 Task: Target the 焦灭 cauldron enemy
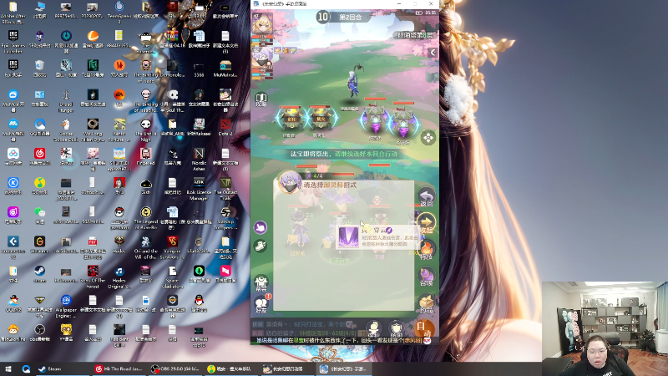320,119
